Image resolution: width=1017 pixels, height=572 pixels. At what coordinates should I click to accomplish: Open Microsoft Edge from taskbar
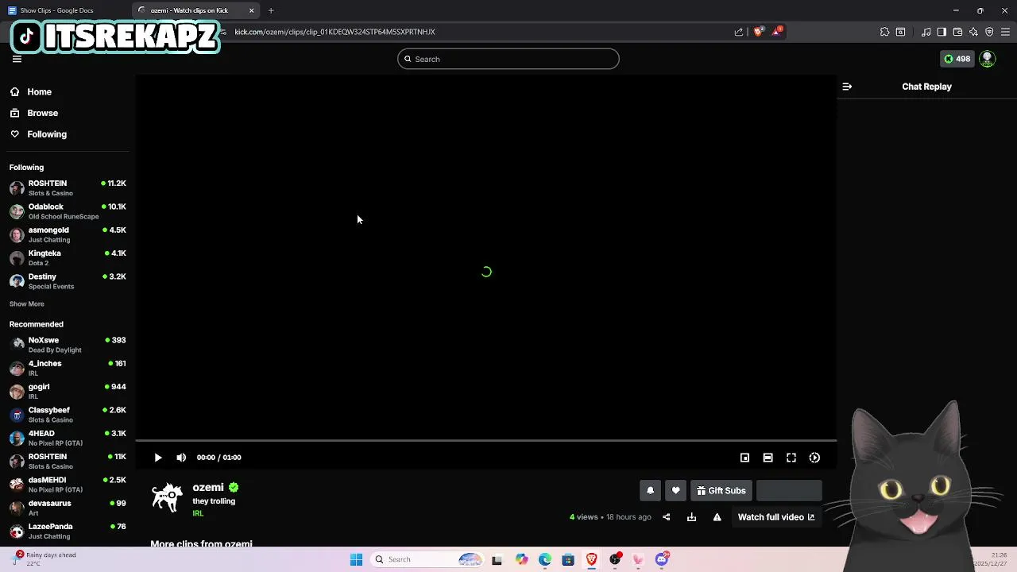544,559
